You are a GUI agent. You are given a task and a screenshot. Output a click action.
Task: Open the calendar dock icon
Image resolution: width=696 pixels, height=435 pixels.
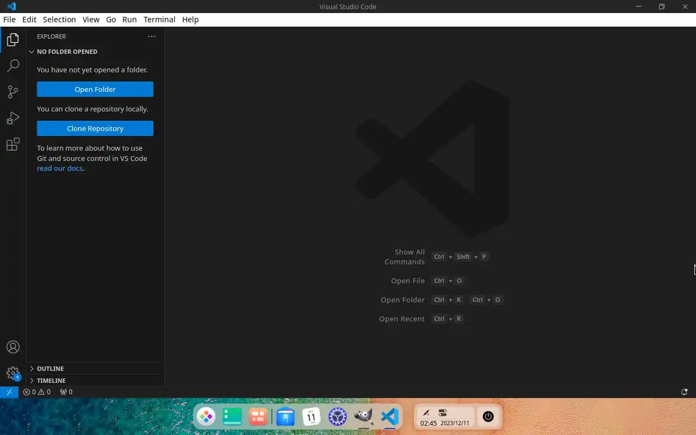312,417
